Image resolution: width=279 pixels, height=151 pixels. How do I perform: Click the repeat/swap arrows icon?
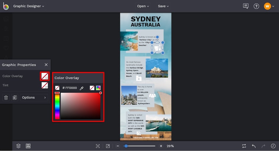244,146
